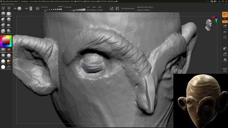
Task: Click the reference head thumbnail render
Action: (x=201, y=101)
